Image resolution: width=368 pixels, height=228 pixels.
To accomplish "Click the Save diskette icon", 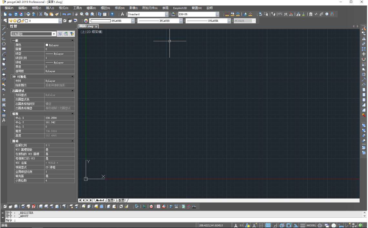I will (x=16, y=14).
